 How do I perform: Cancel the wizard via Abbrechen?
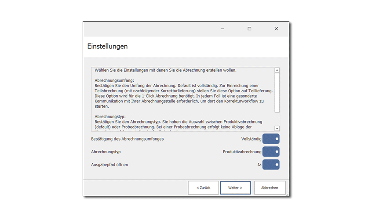click(x=270, y=188)
